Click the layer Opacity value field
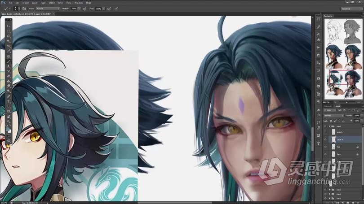 pyautogui.click(x=357, y=116)
